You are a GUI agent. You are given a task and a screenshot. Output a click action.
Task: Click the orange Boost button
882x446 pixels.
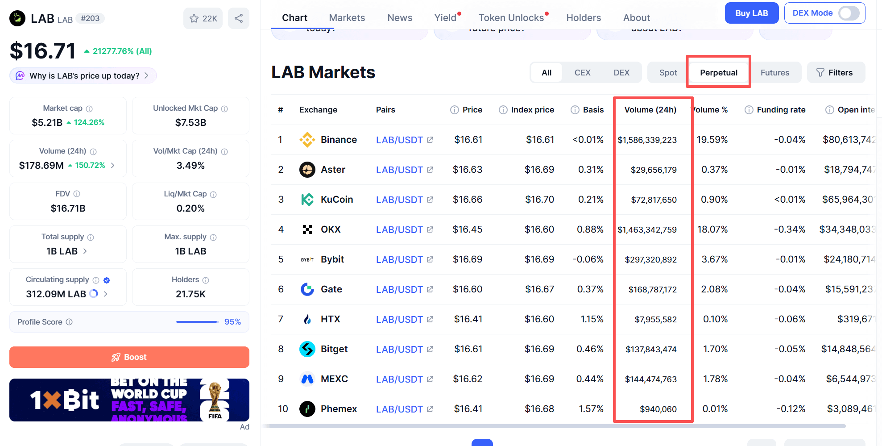point(129,357)
